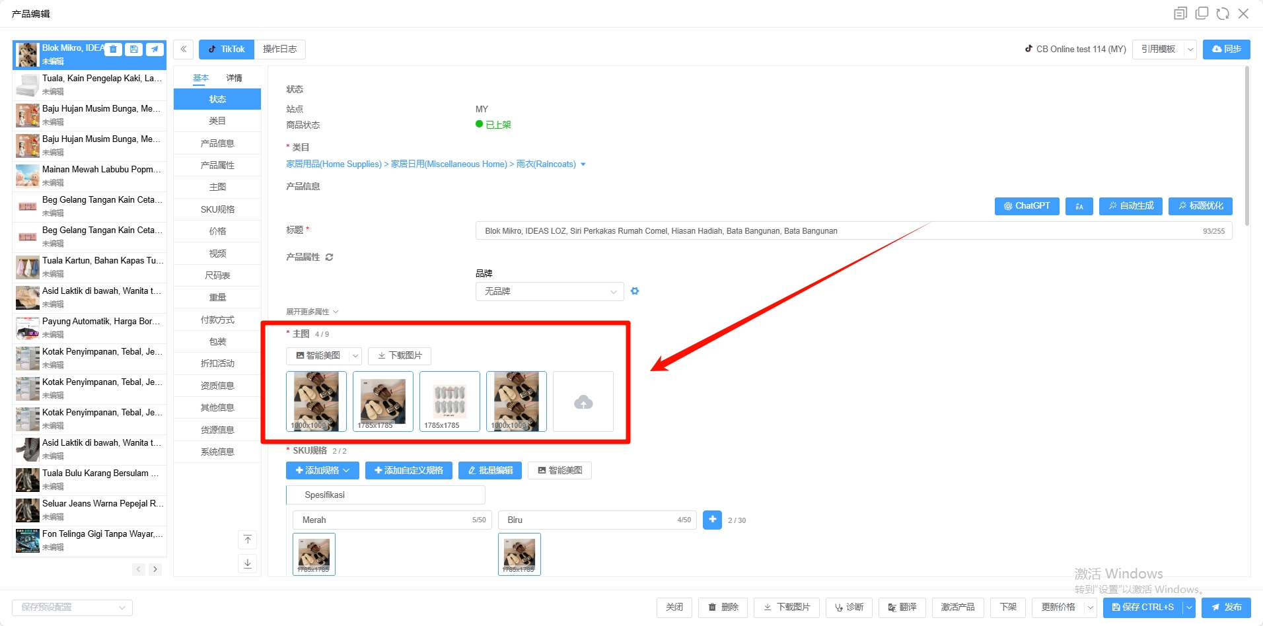This screenshot has height=626, width=1263.
Task: Click the product title input field
Action: point(853,231)
